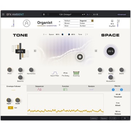The image size is (131, 131).
Task: Click the input level slider at left
Action: 13,23
